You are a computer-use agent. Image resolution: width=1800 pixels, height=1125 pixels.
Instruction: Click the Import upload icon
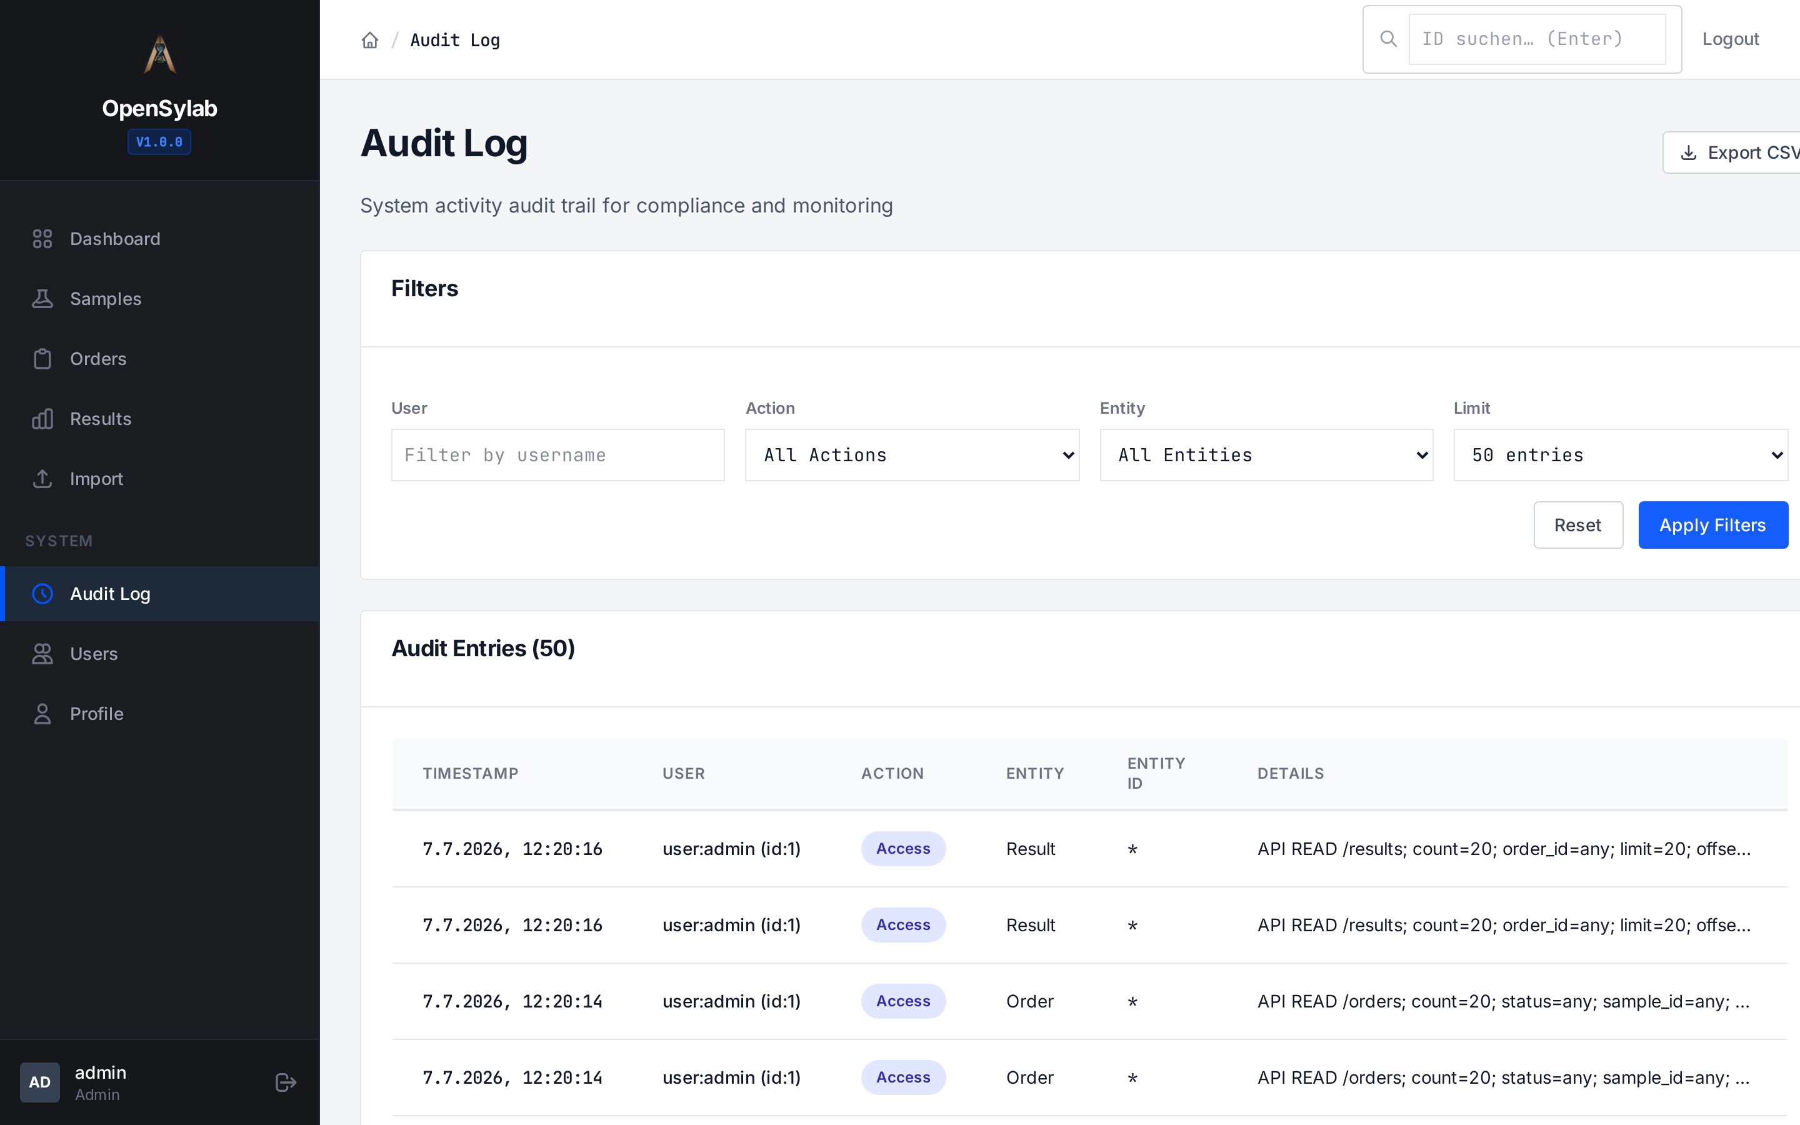tap(42, 478)
